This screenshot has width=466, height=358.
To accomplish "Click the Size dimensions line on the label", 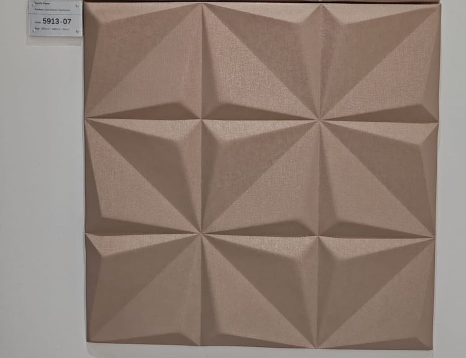I will tap(53, 29).
